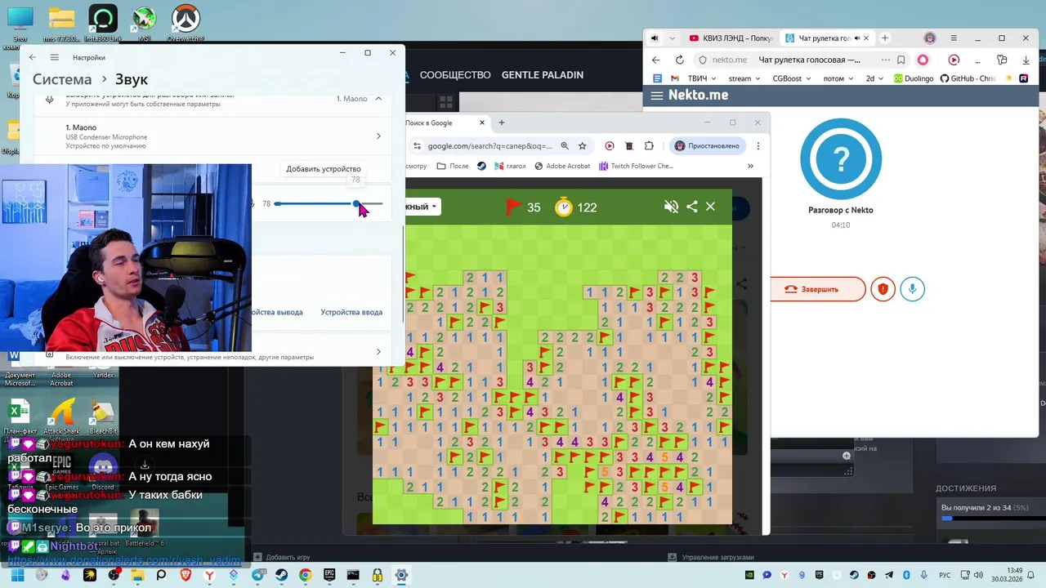Open the Twitch Follower Che... bookmark
The width and height of the screenshot is (1046, 588).
click(x=637, y=166)
